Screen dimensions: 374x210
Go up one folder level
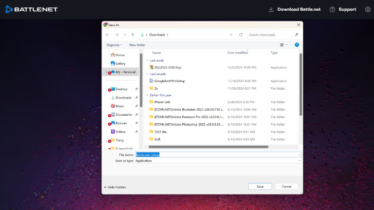tap(133, 35)
